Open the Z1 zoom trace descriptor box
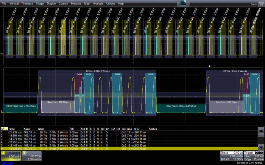The width and height of the screenshot is (265, 165). pos(10,156)
